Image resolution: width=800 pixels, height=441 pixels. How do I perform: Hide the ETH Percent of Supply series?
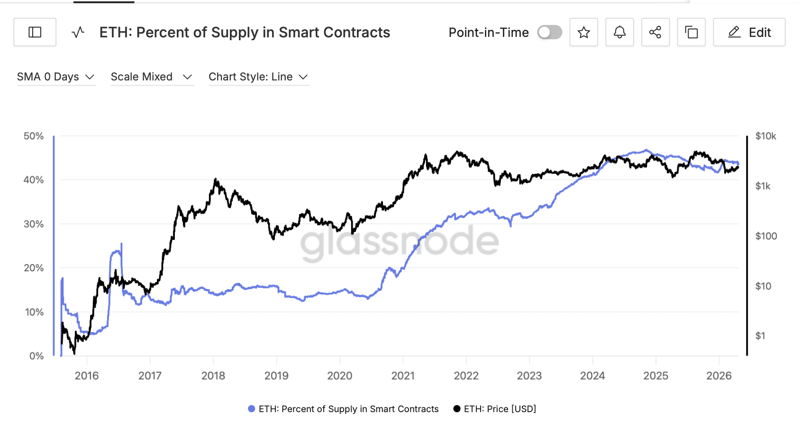pos(348,409)
